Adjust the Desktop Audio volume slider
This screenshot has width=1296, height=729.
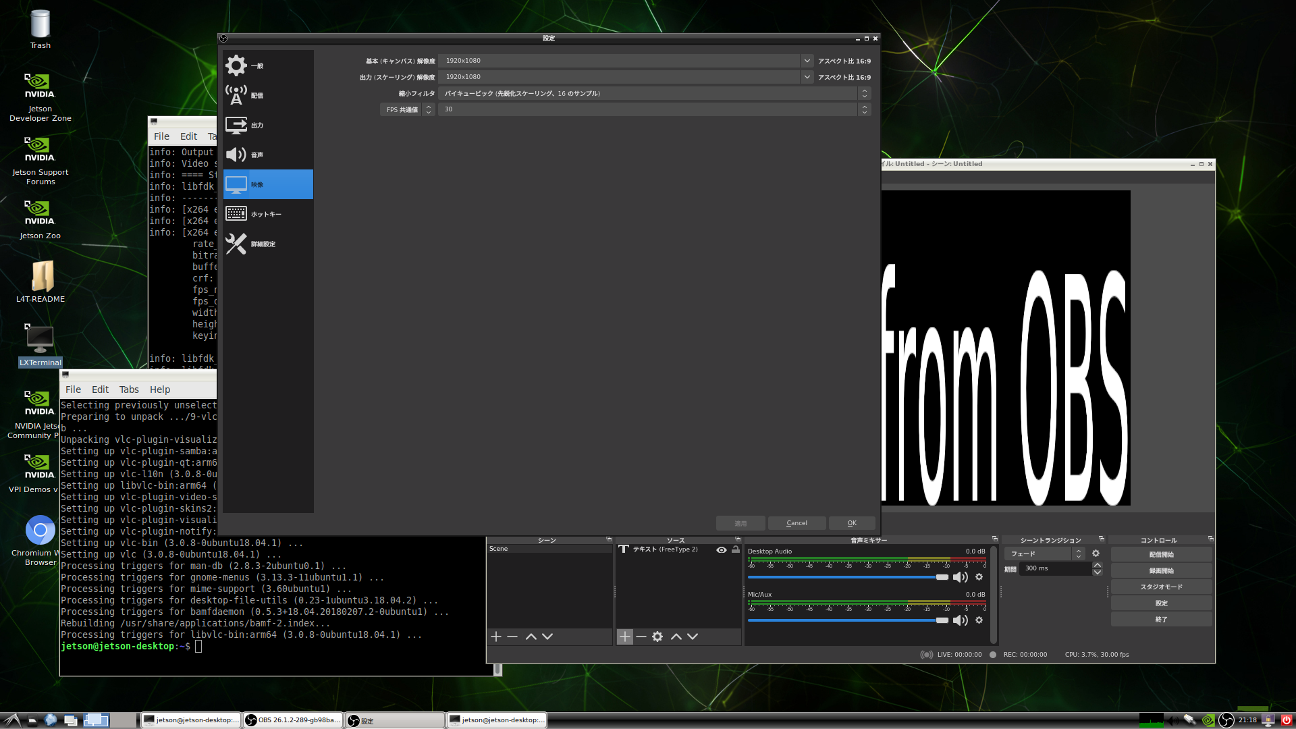coord(942,577)
